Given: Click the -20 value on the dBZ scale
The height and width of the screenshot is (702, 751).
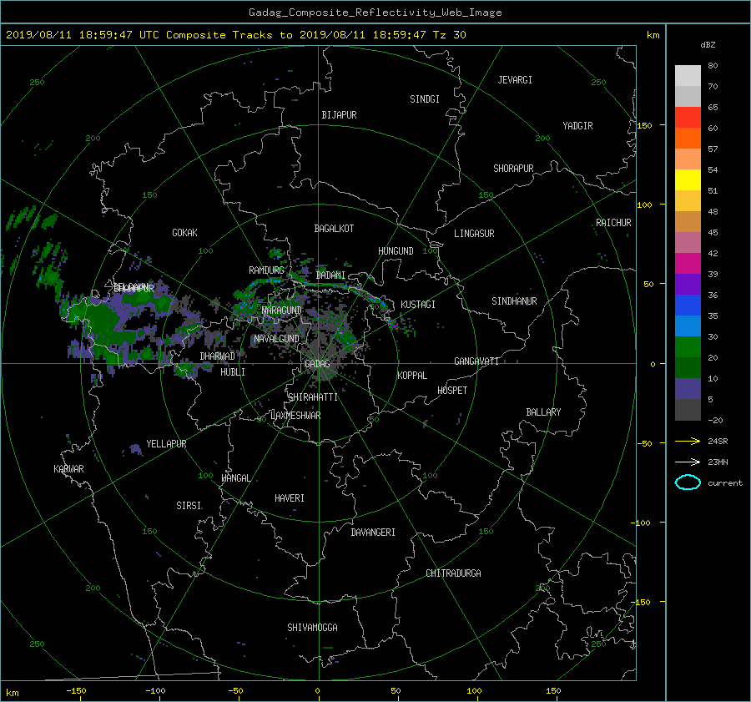Looking at the screenshot, I should tap(715, 420).
